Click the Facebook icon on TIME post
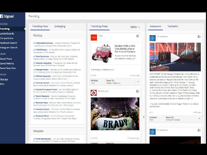The width and height of the screenshot is (207, 155). (138, 36)
